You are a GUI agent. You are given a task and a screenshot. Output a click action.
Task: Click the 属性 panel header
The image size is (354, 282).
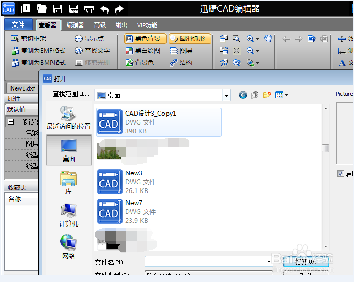[x=21, y=98]
